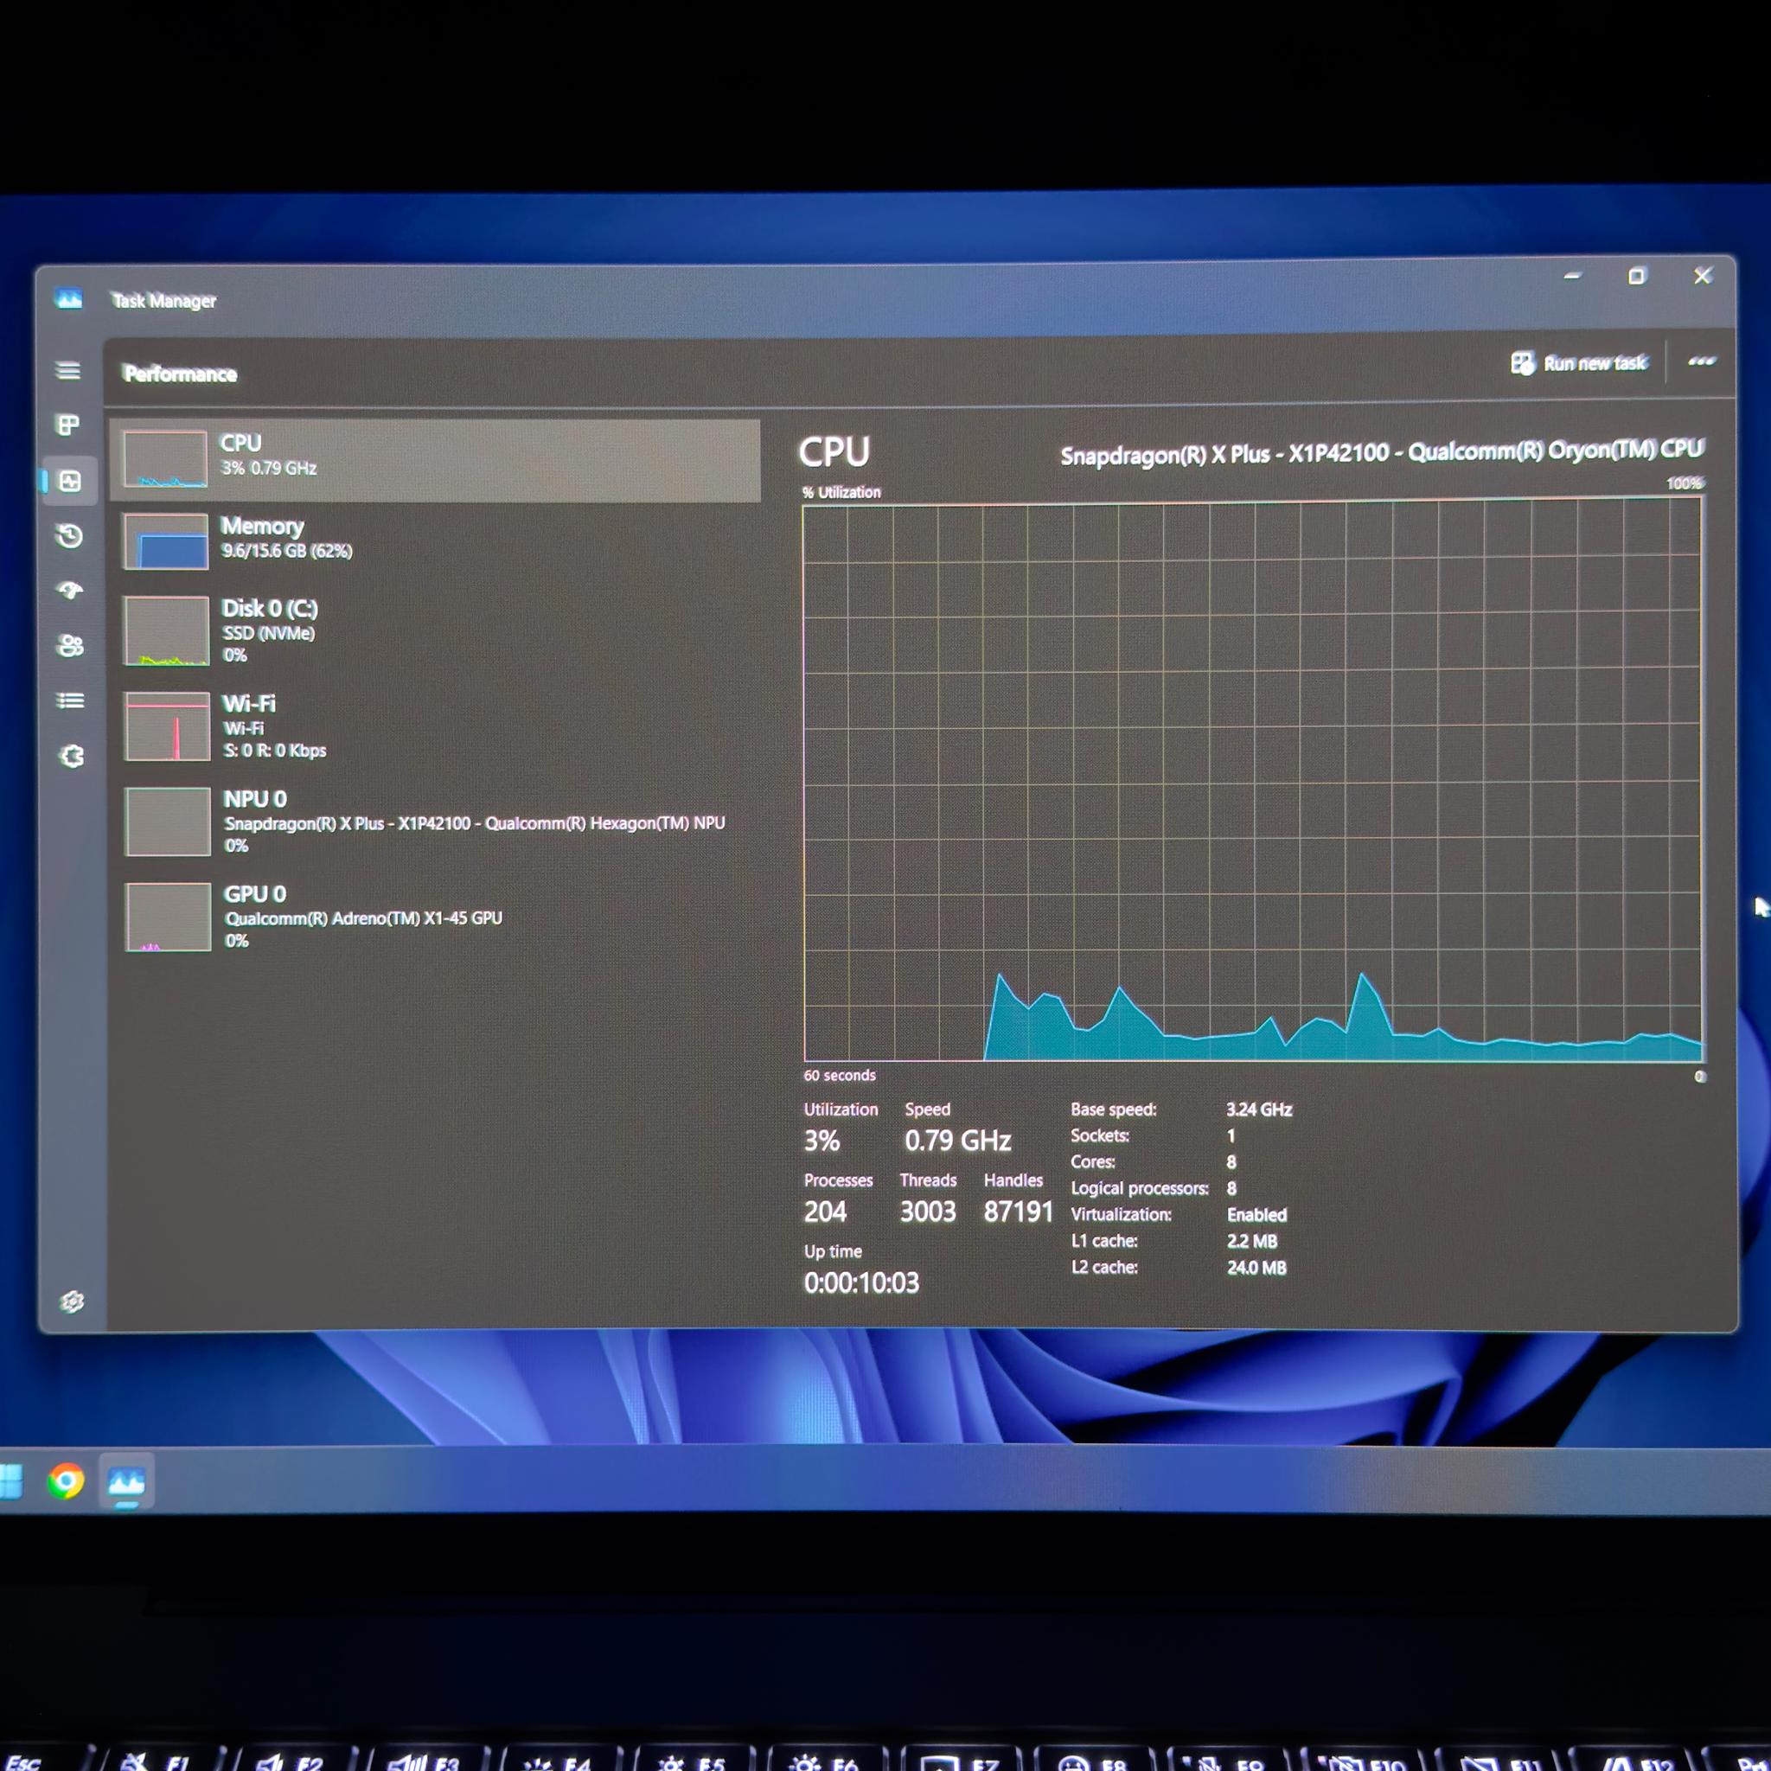Click the Task Manager title bar icon

69,299
